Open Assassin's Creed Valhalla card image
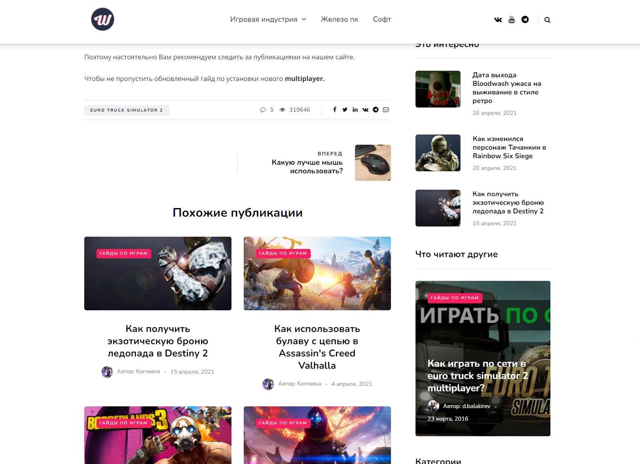Viewport: 640px width, 464px height. coord(317,273)
